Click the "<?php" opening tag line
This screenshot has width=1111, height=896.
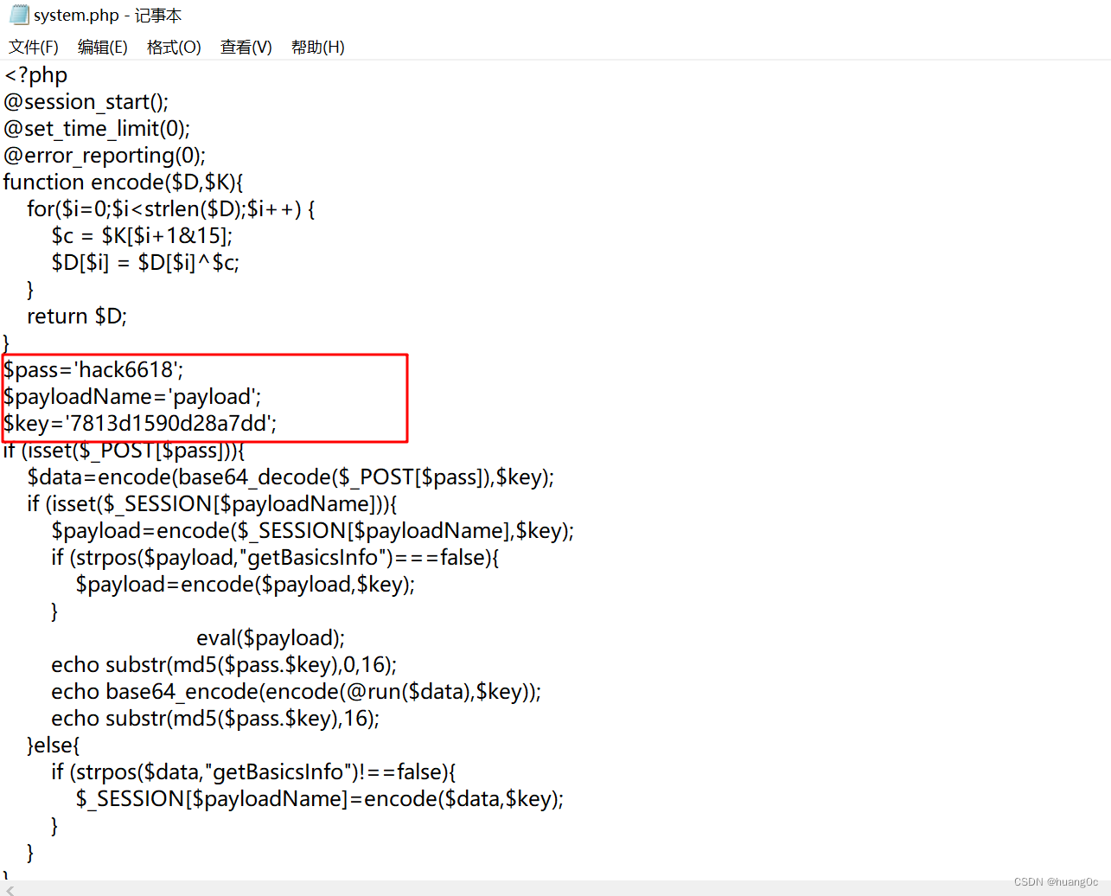click(x=35, y=75)
